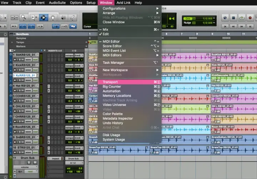
Task: Open the AudioSuite menu
Action: click(57, 3)
